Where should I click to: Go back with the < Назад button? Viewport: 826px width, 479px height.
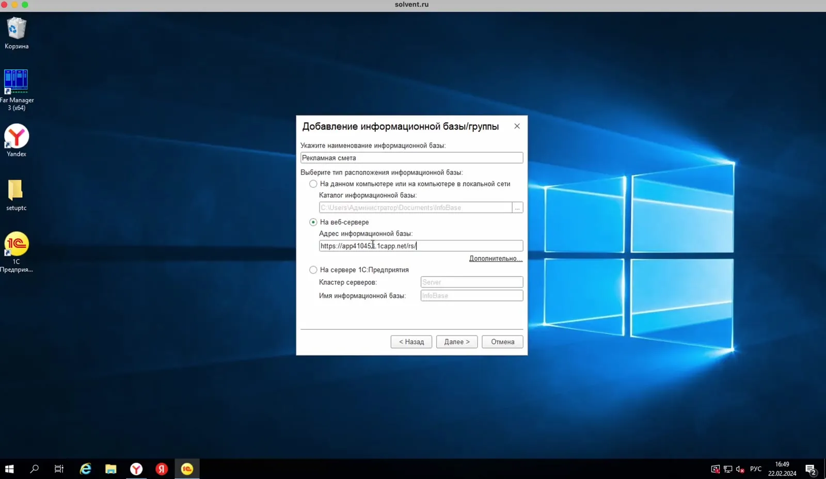411,342
